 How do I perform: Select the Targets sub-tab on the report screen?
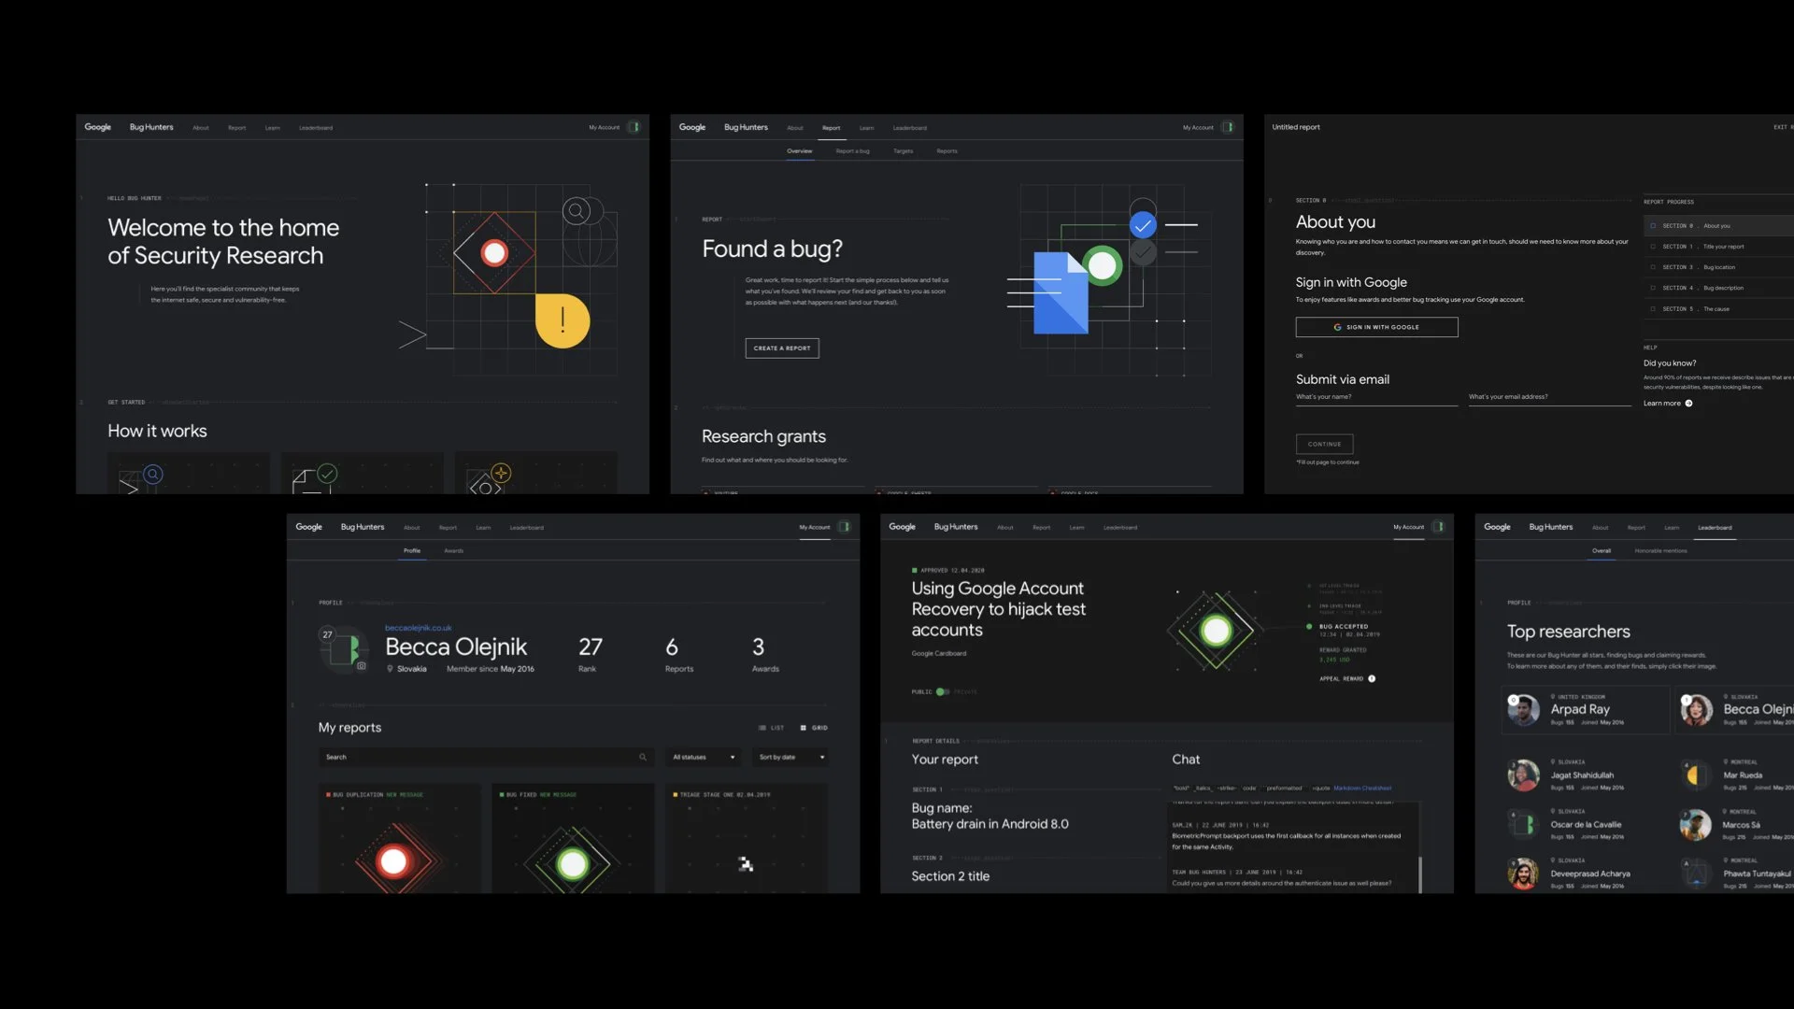(x=903, y=151)
